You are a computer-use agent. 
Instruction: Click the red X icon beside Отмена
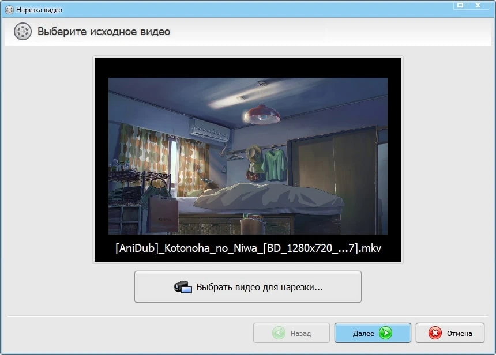[435, 333]
